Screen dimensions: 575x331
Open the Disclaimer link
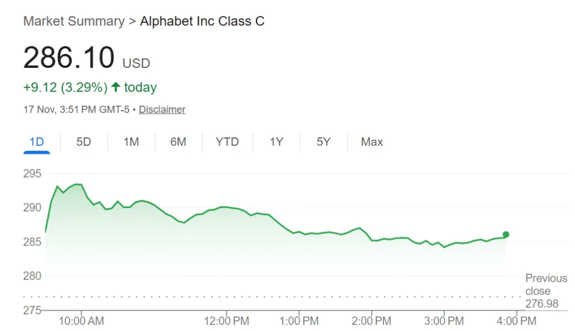(162, 109)
